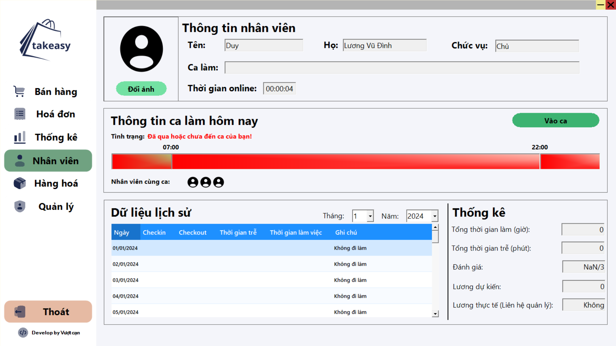616x346 pixels.
Task: Click the Thoát logout button
Action: point(48,311)
